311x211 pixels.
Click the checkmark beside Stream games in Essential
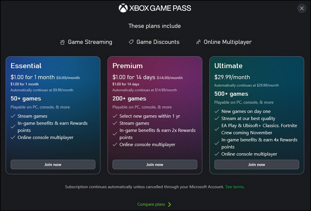pyautogui.click(x=13, y=116)
